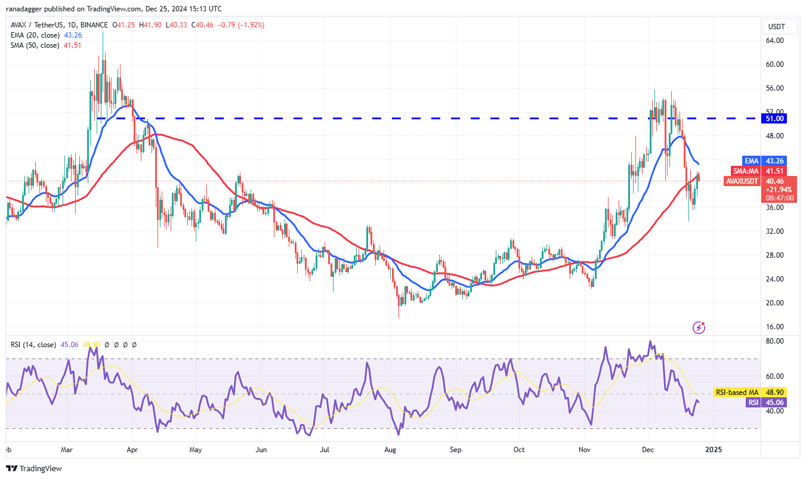Click the 80.00 RSI axis value
This screenshot has width=806, height=479.
click(x=774, y=341)
